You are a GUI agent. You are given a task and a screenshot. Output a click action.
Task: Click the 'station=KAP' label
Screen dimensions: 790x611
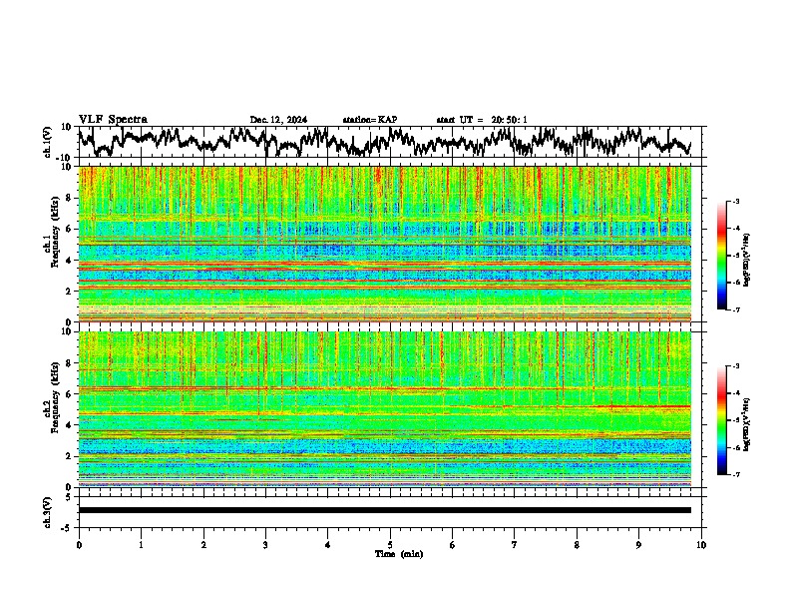coord(370,120)
